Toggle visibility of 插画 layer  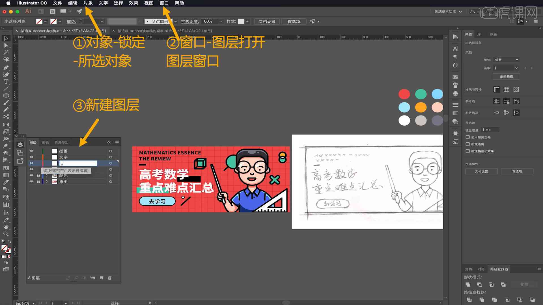click(31, 151)
